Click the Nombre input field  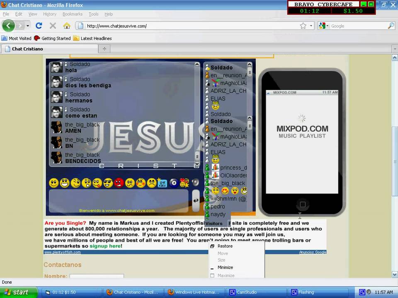97,276
